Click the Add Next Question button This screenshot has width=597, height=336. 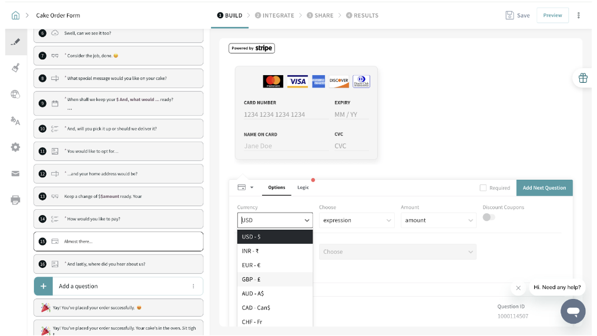coord(544,188)
